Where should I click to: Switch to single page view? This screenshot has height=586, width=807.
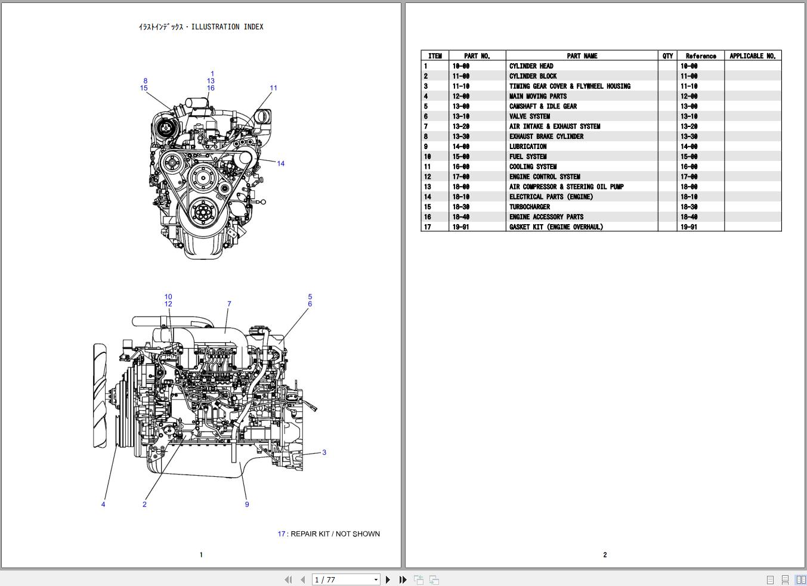pos(770,579)
